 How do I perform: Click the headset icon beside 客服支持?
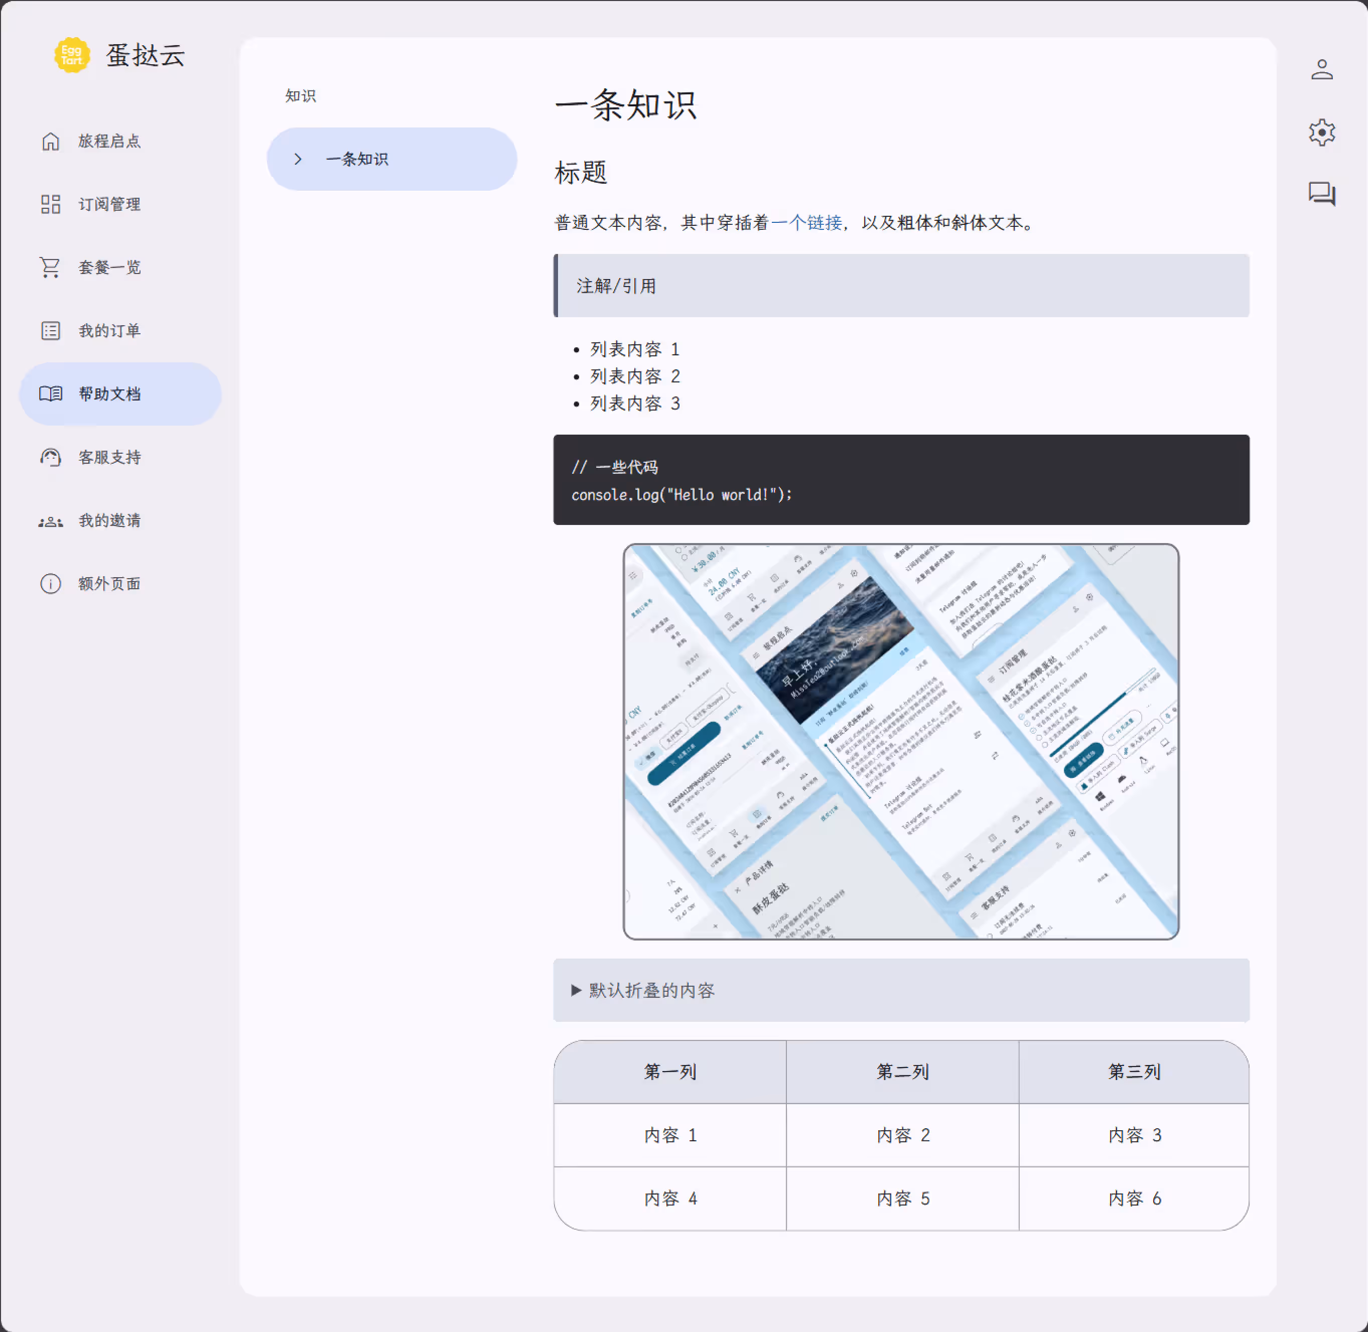[x=50, y=458]
